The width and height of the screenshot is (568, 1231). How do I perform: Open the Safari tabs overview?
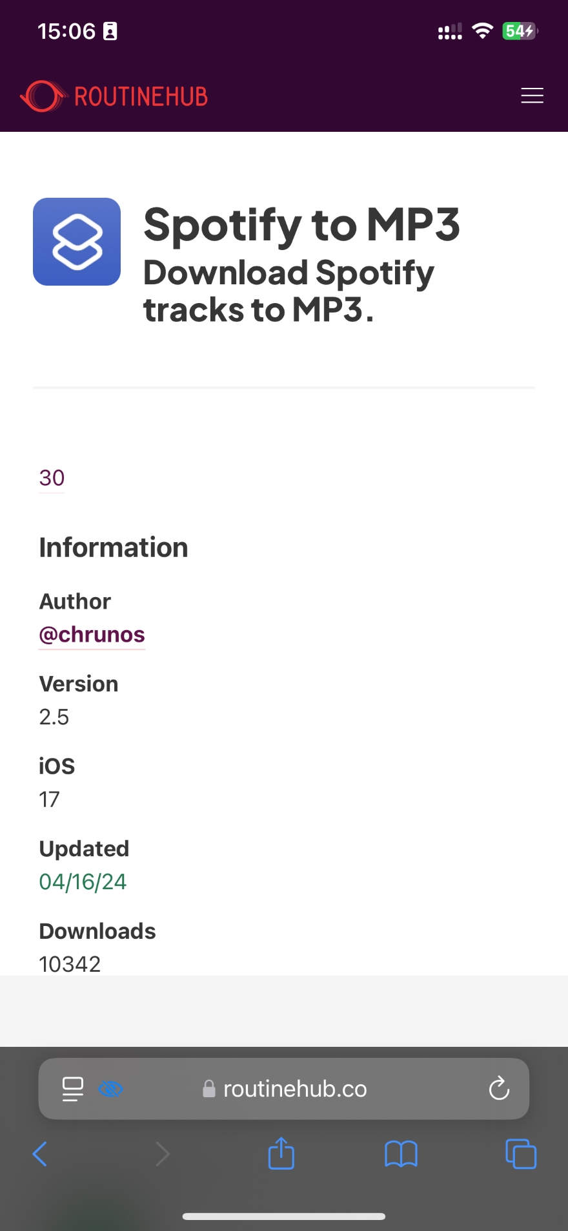tap(521, 1154)
